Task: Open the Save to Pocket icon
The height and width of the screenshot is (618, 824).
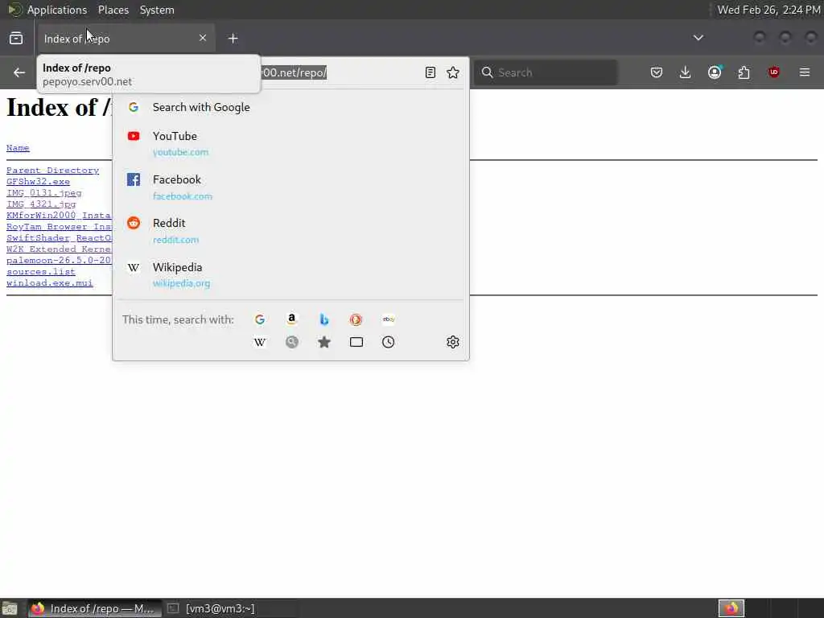Action: pyautogui.click(x=657, y=72)
